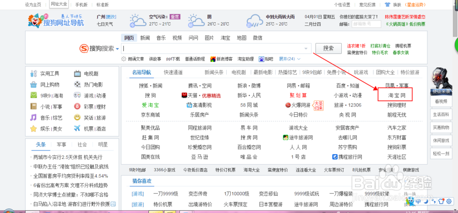Click the 笑话 smiley face icon
458x213 pixels.
(77, 118)
